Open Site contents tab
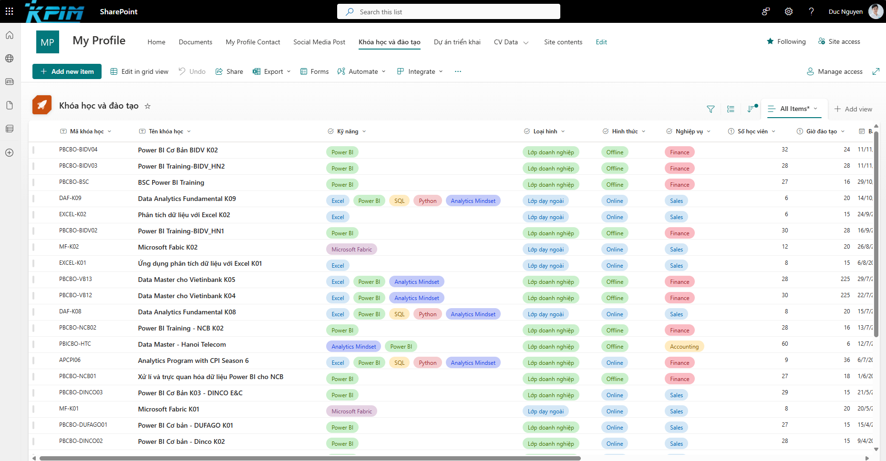The width and height of the screenshot is (886, 461). click(x=563, y=42)
